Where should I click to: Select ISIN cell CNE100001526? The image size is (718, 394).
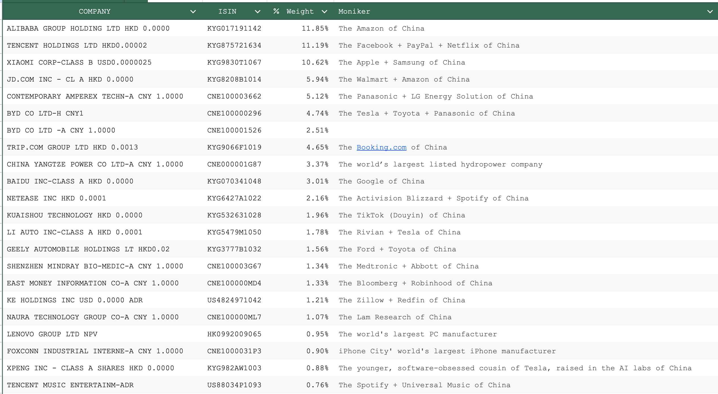(234, 130)
